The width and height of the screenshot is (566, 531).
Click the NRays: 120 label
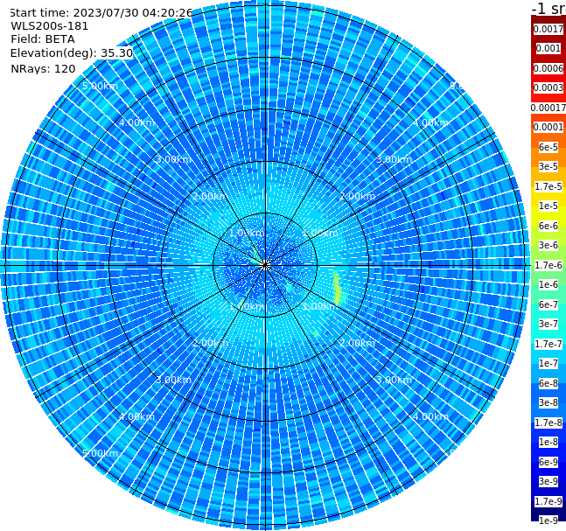pyautogui.click(x=43, y=68)
